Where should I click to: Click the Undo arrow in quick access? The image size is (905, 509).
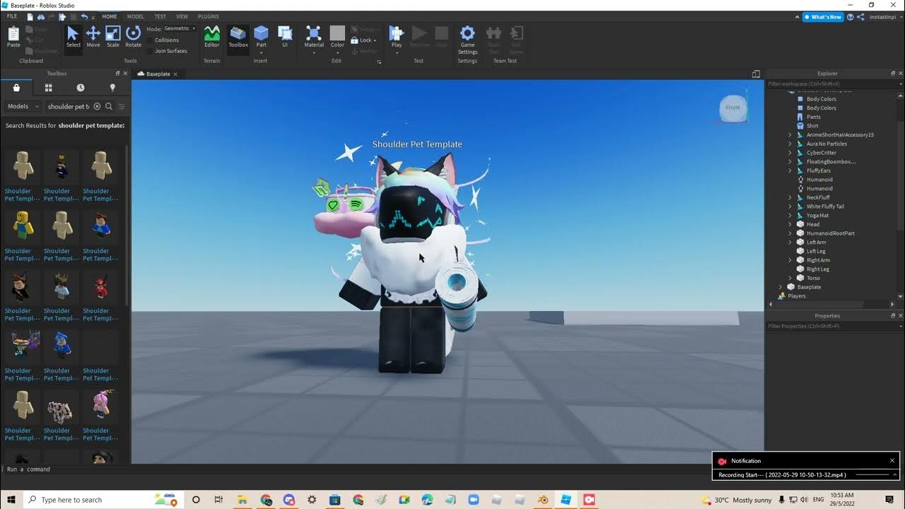[85, 16]
